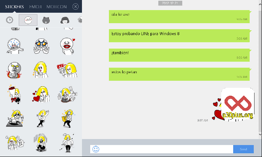Pick the angry flaming Moon sticker

(x=14, y=70)
